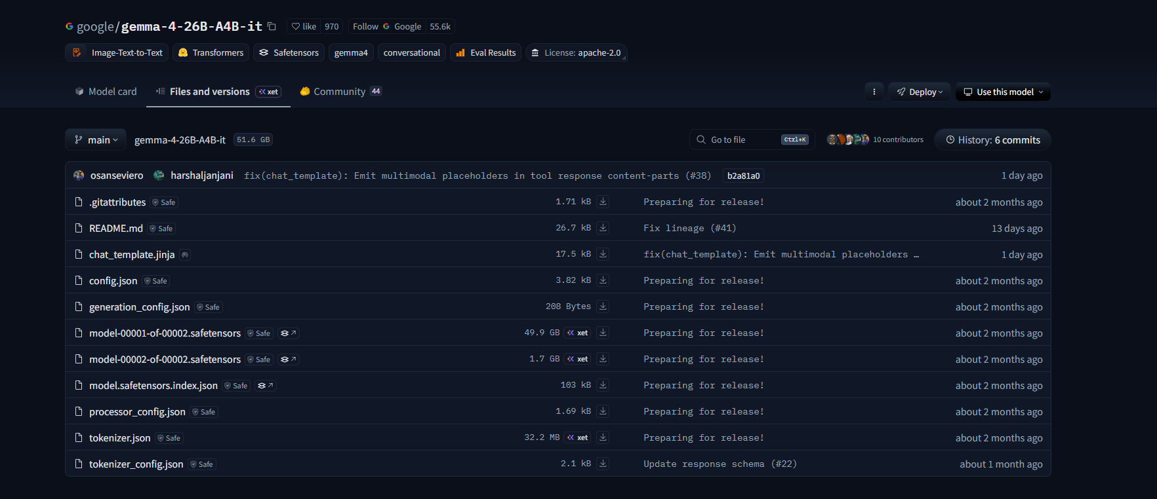The height and width of the screenshot is (499, 1157).
Task: Click the Go to file search field
Action: (752, 139)
